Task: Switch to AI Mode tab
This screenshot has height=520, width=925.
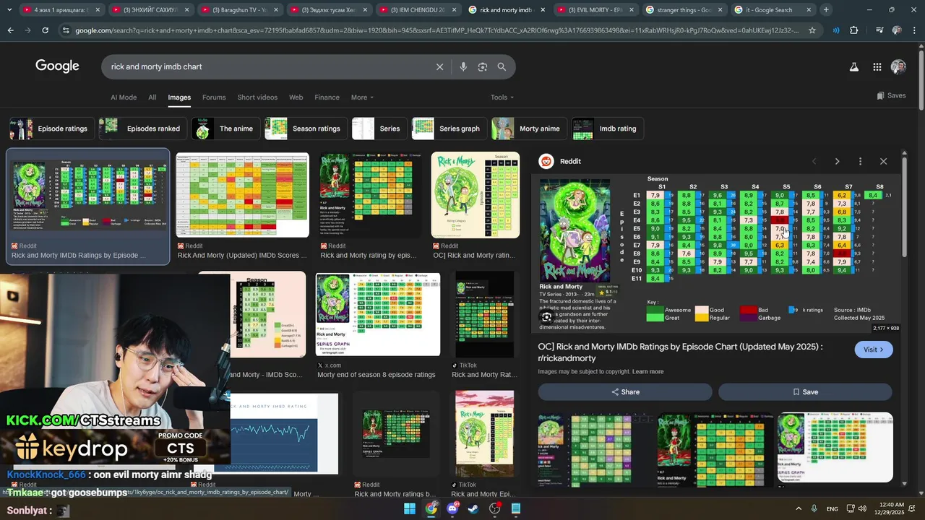Action: point(124,97)
